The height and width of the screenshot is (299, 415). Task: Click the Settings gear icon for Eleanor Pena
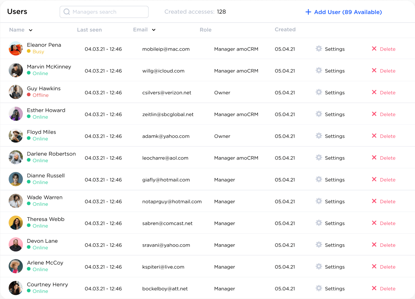318,49
